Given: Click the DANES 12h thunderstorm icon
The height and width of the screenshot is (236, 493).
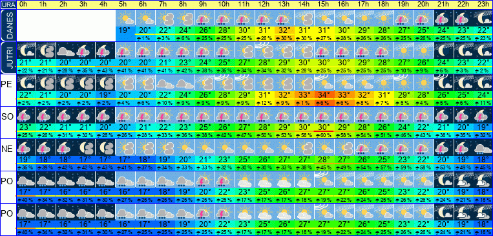Looking at the screenshot, I should tap(264, 18).
